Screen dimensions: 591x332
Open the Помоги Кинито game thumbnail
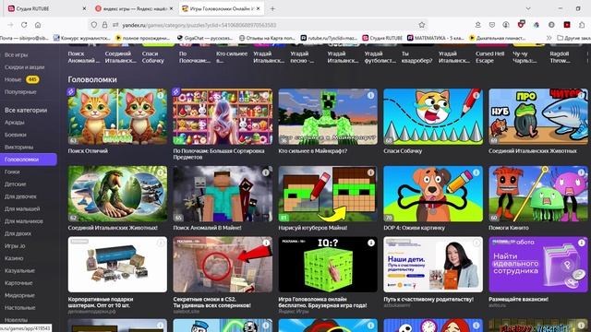coord(537,194)
